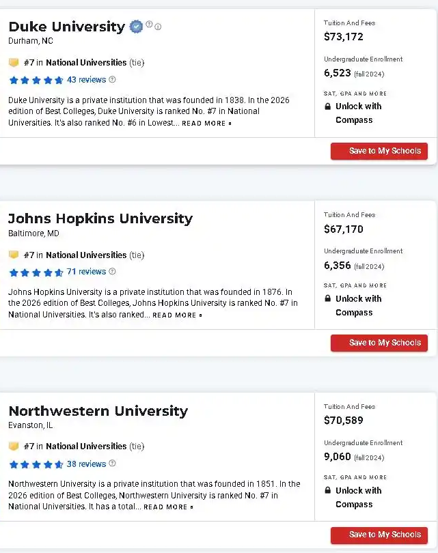Open Duke's National Universities ranking link

pyautogui.click(x=86, y=63)
